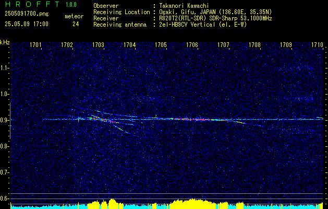Click the 0.6 kHz frequency label
This screenshot has height=209, width=328.
point(4,199)
